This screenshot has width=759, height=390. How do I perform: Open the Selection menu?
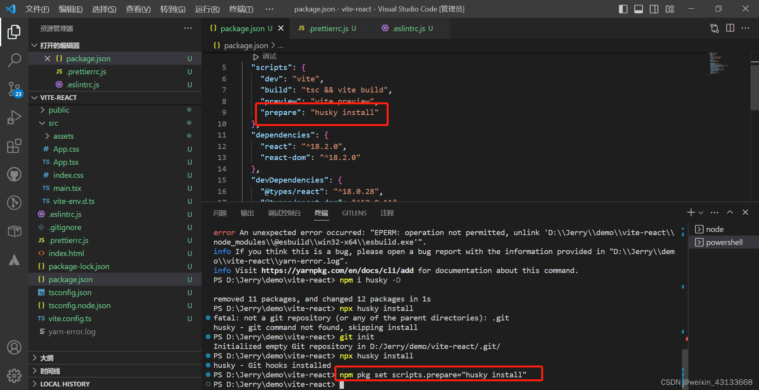pos(104,9)
